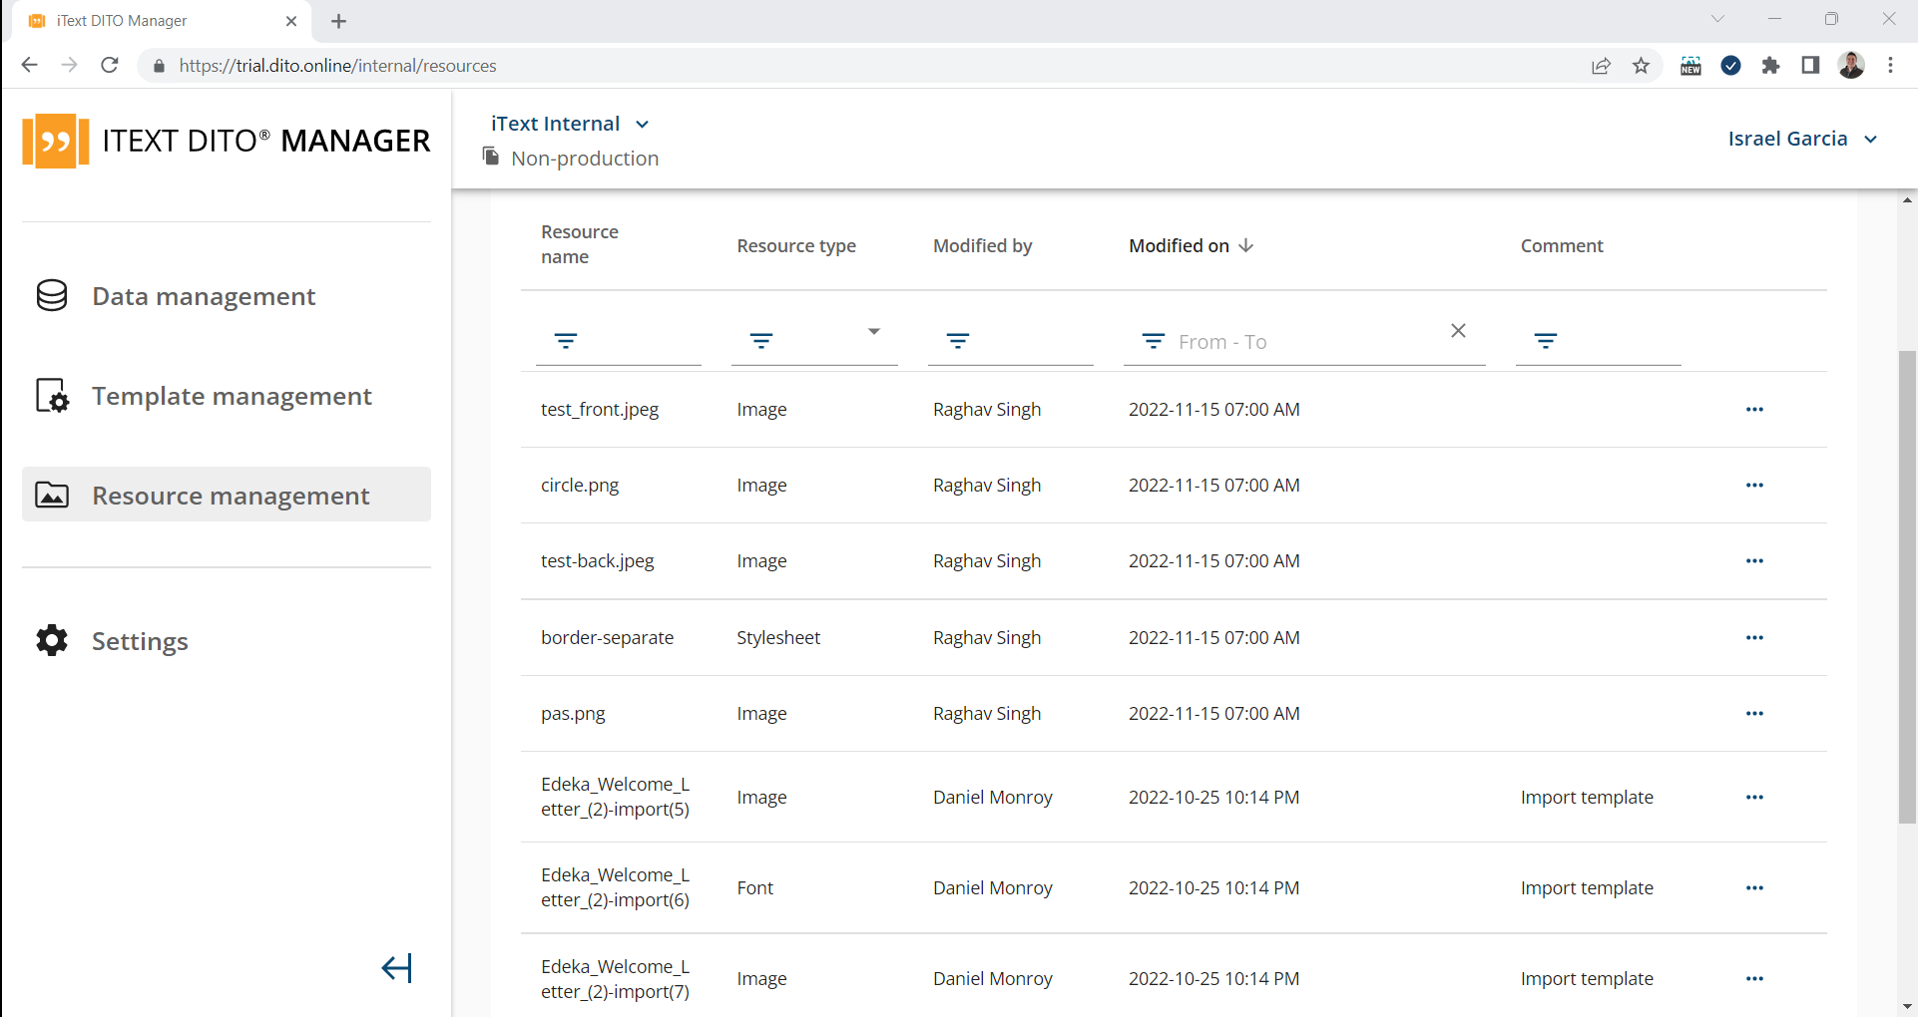Click the From - To date input field
1919x1017 pixels.
pos(1287,341)
